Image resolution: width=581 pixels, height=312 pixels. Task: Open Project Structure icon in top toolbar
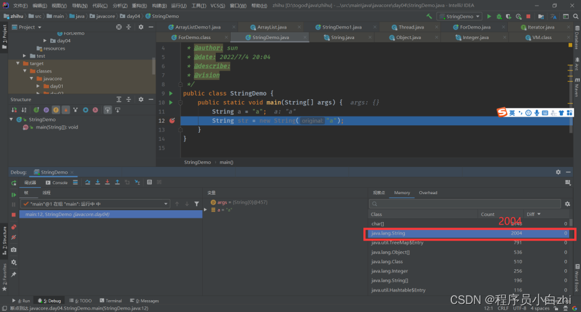click(x=541, y=16)
